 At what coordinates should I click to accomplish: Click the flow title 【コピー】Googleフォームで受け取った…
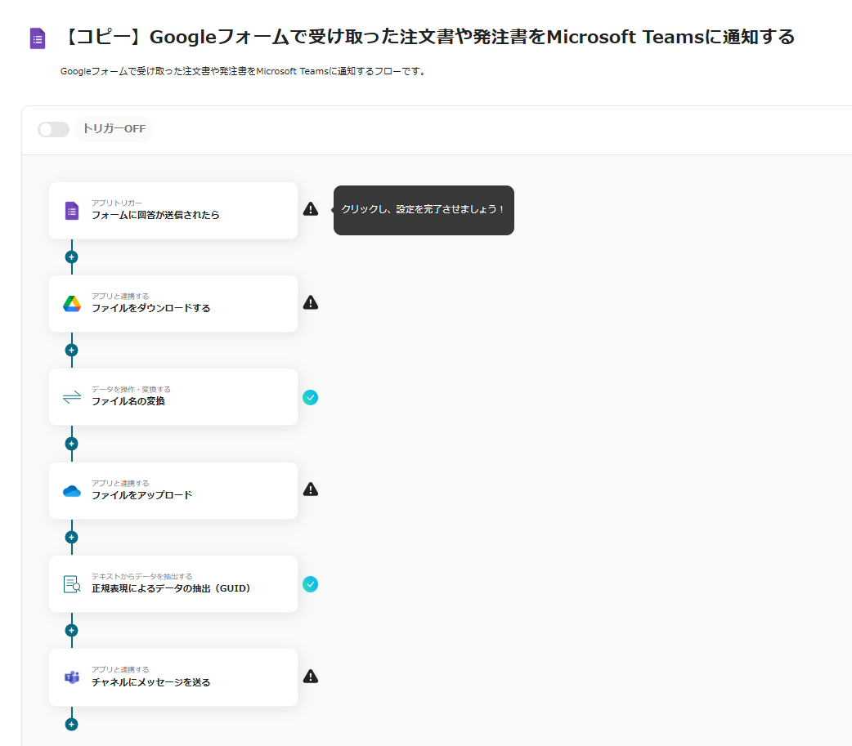pos(428,37)
